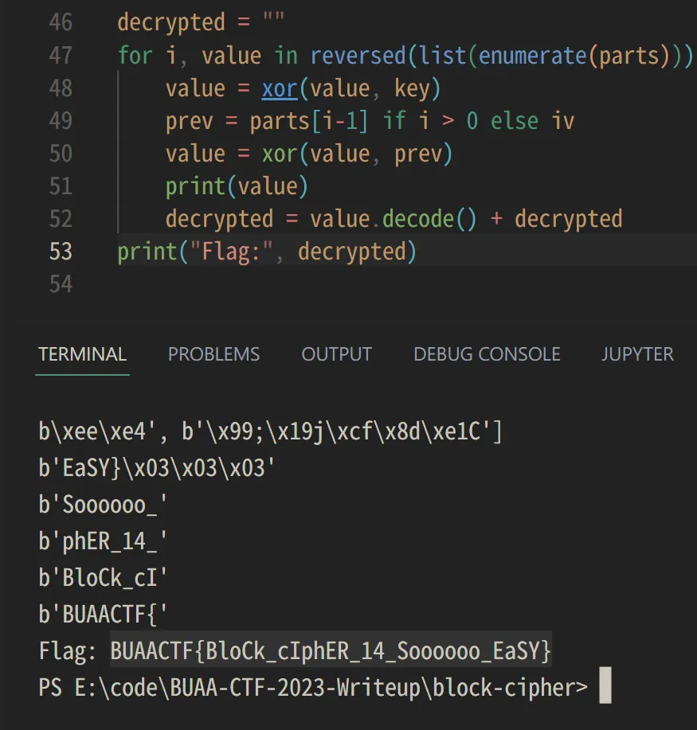Click the underlined xor function call
The width and height of the screenshot is (697, 730).
279,88
